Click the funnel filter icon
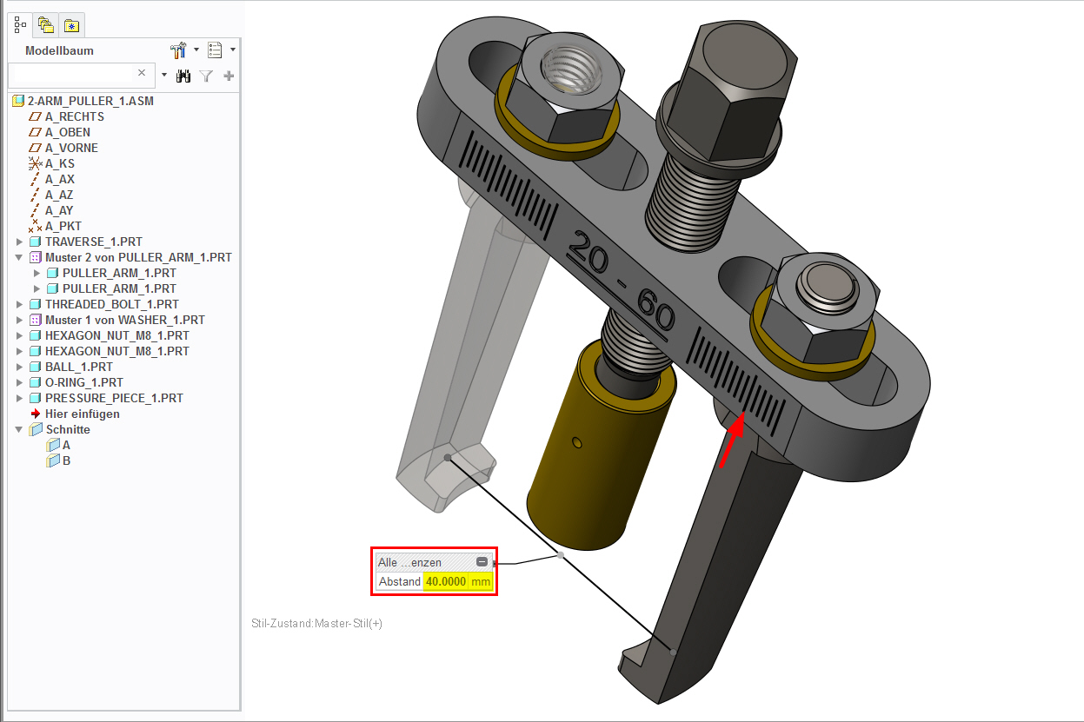 click(x=206, y=76)
